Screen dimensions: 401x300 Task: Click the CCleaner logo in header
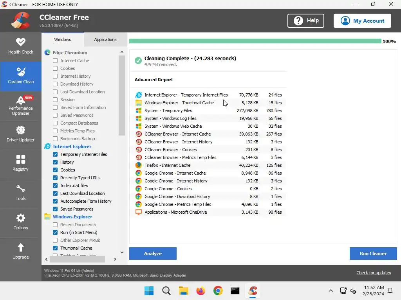(20, 20)
